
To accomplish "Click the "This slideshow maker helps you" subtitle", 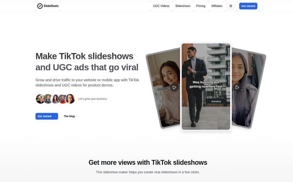I will (148, 172).
